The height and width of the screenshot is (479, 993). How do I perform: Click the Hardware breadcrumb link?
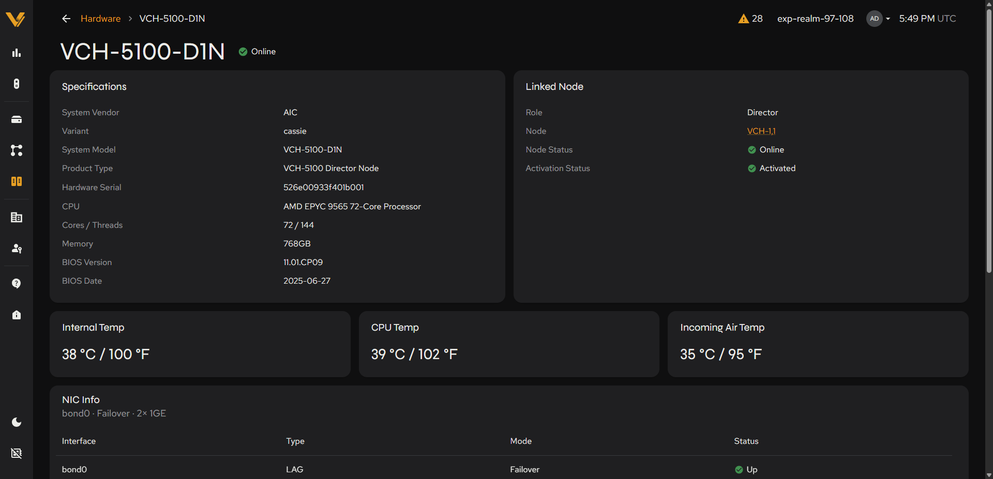tap(100, 19)
